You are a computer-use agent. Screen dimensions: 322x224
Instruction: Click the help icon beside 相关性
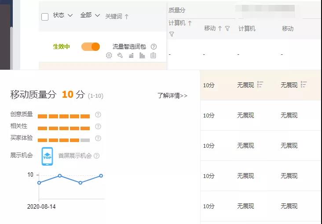pos(98,127)
